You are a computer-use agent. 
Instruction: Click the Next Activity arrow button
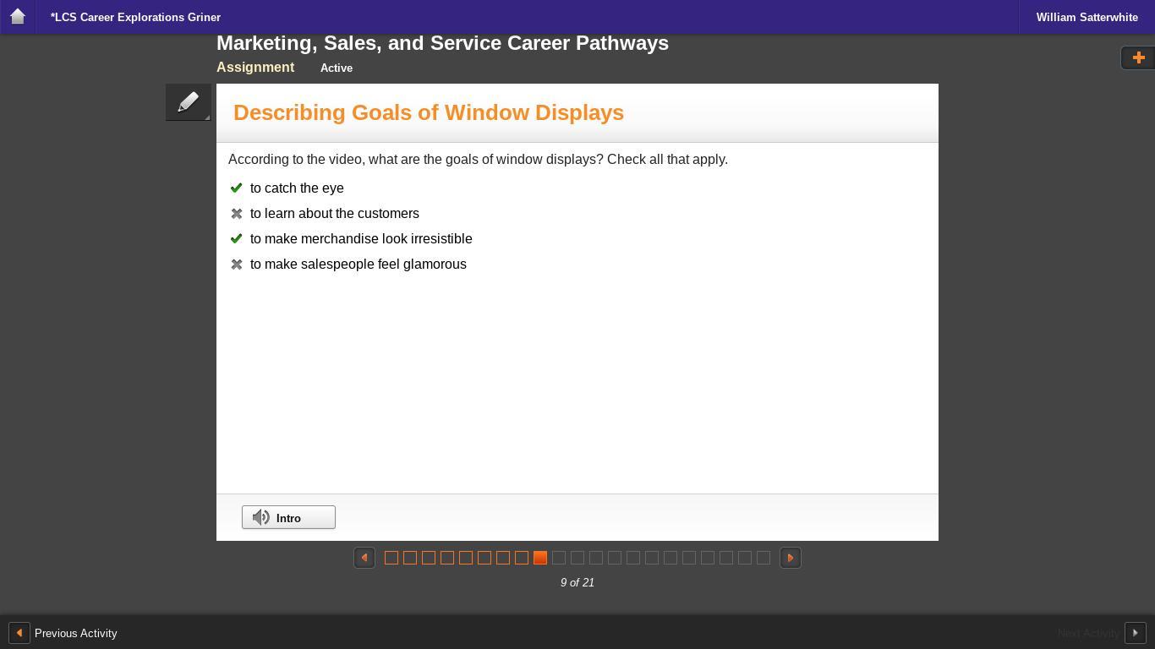tap(1135, 633)
